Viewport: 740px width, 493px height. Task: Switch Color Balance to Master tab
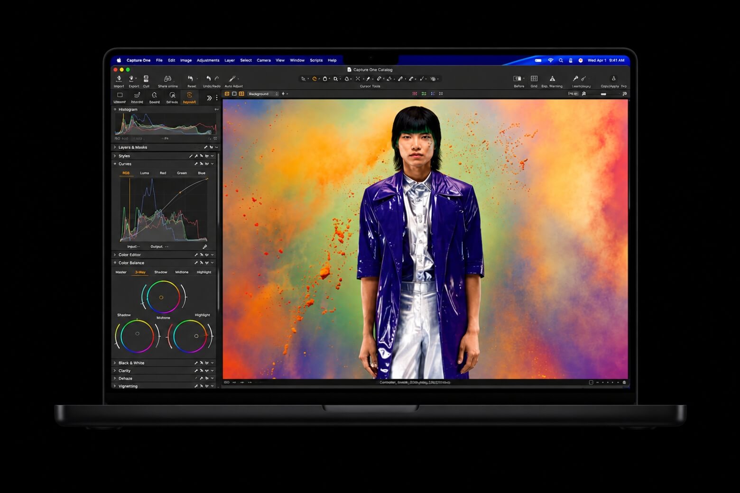121,272
